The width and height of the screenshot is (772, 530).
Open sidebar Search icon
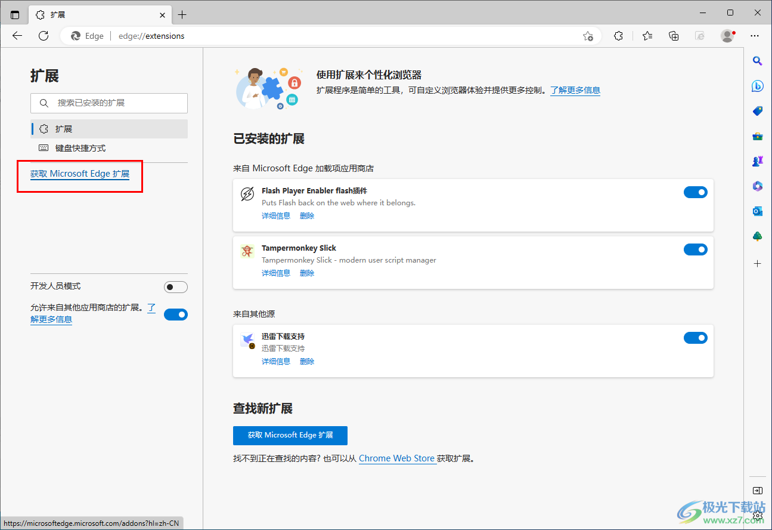[757, 61]
